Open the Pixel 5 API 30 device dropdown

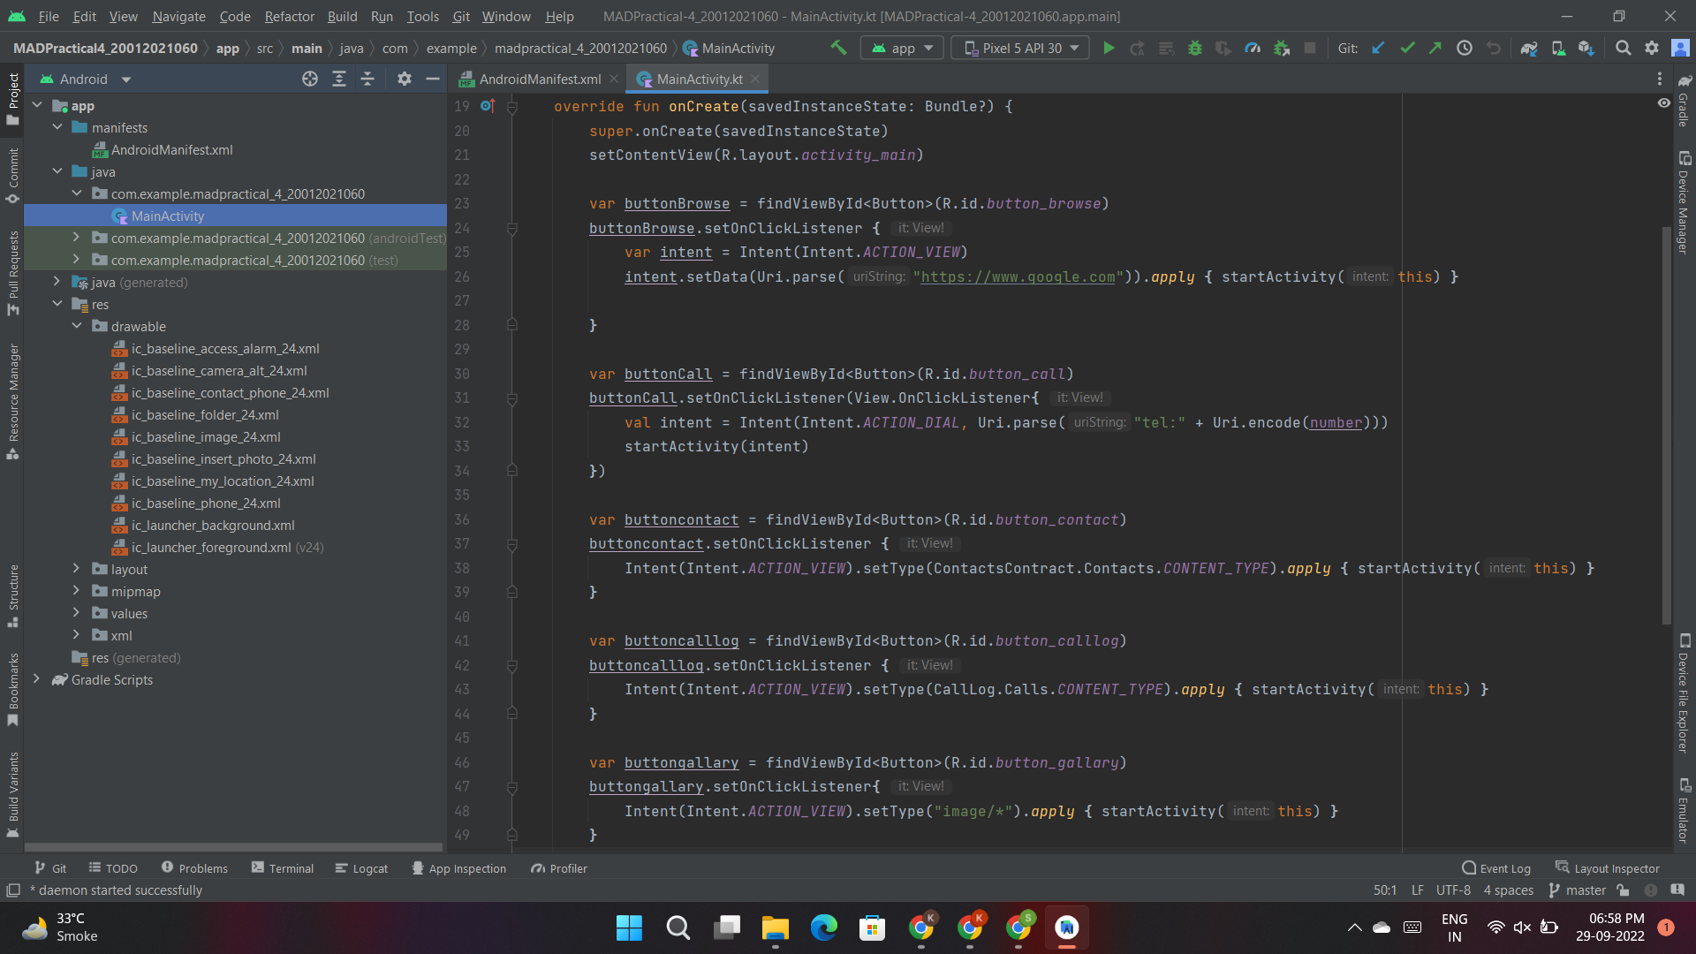tap(1019, 48)
